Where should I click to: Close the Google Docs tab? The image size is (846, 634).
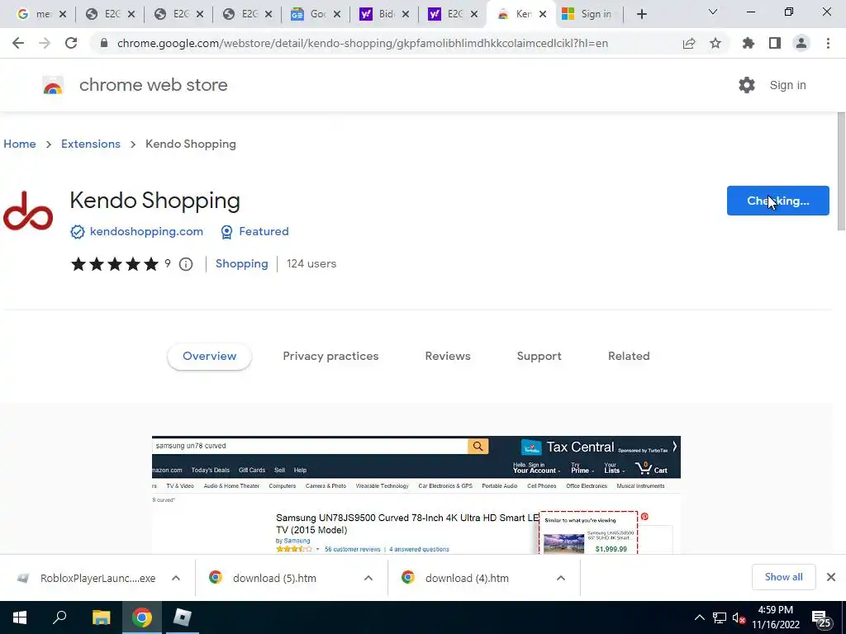(x=337, y=14)
